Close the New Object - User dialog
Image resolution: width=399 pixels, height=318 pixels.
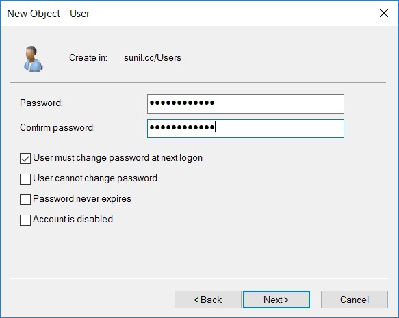tap(384, 13)
